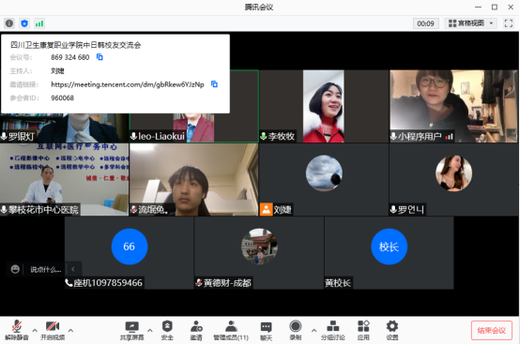This screenshot has width=520, height=344.
Task: Open the invite participants icon
Action: 196,331
